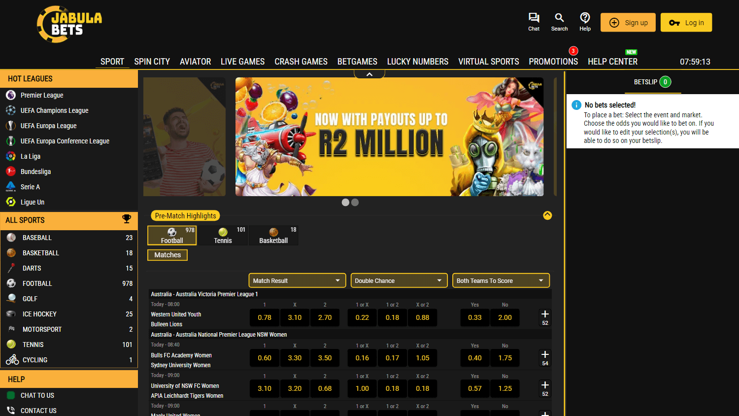Screen dimensions: 739x416
Task: Click the Tennis ball icon in sidebar
Action: [11, 345]
